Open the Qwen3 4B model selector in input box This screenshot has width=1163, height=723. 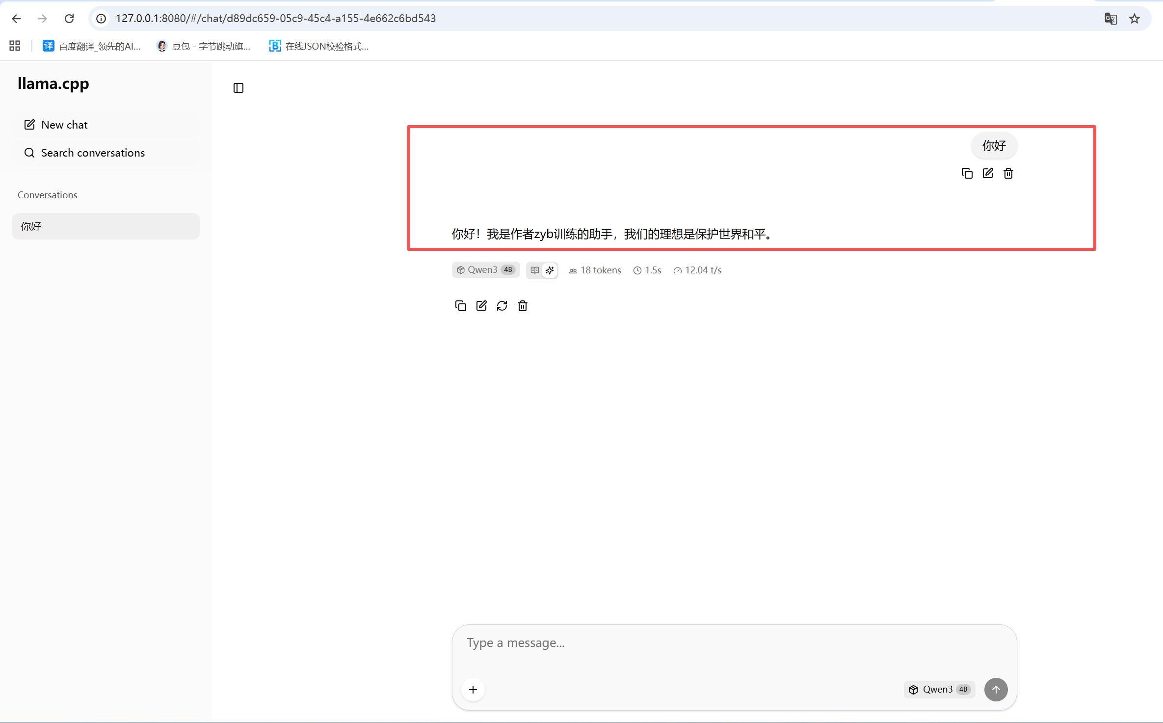(939, 689)
